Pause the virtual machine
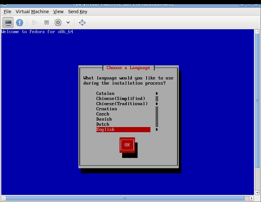 47,23
